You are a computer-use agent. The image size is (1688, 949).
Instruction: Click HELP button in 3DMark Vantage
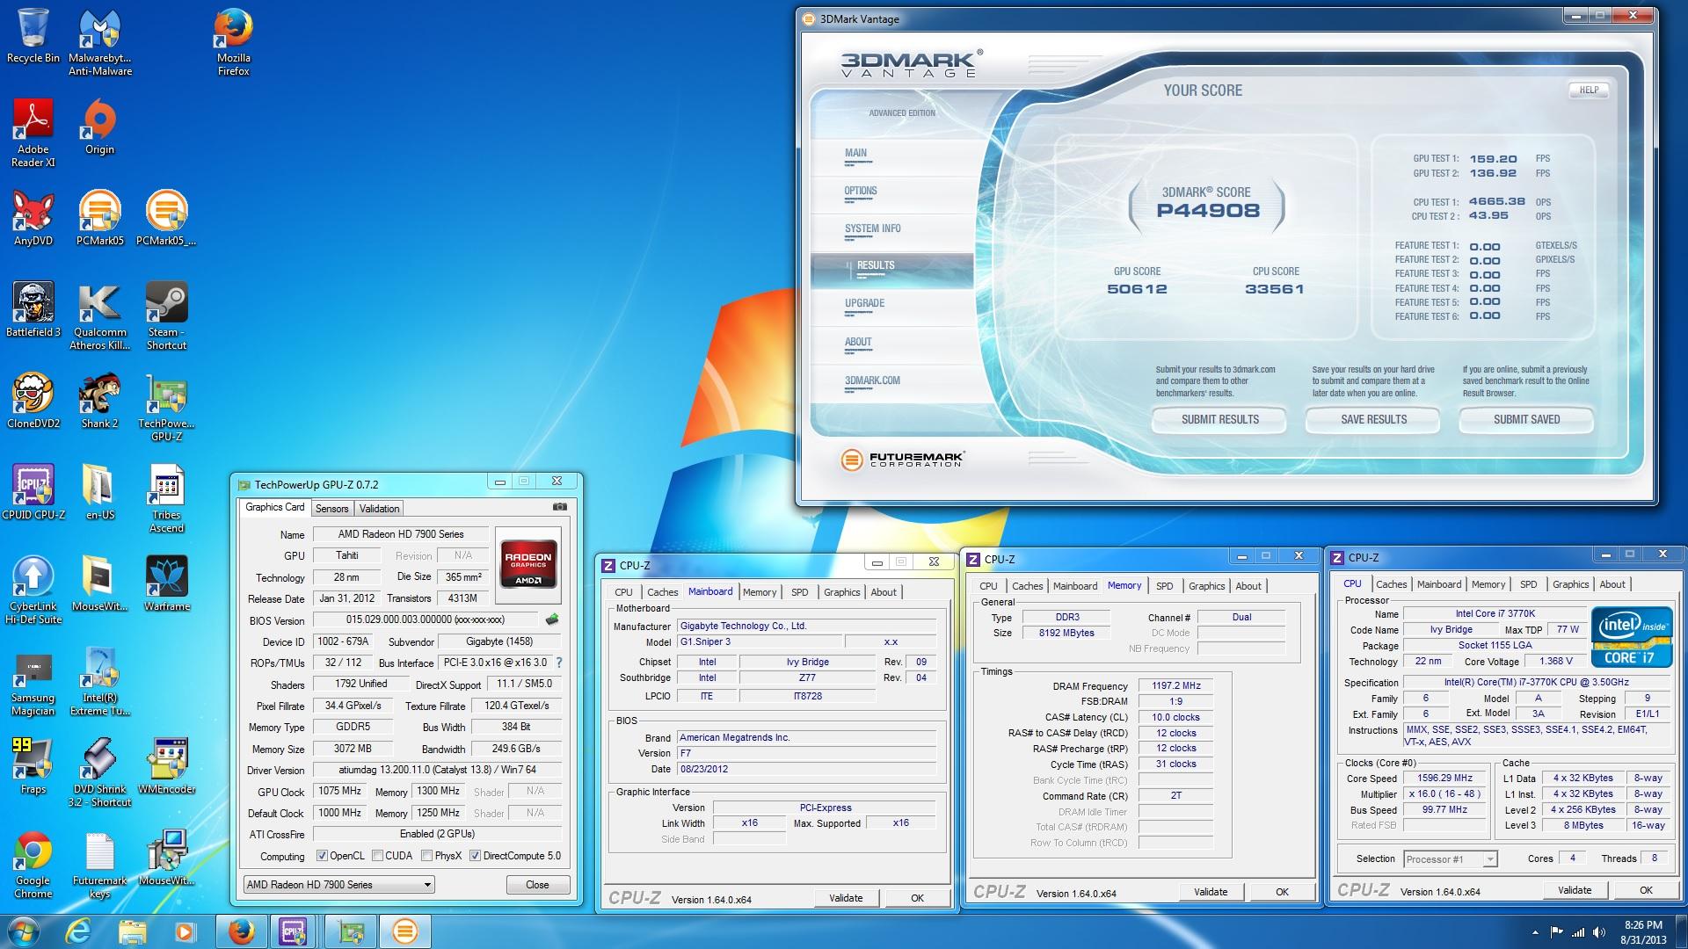click(x=1589, y=90)
